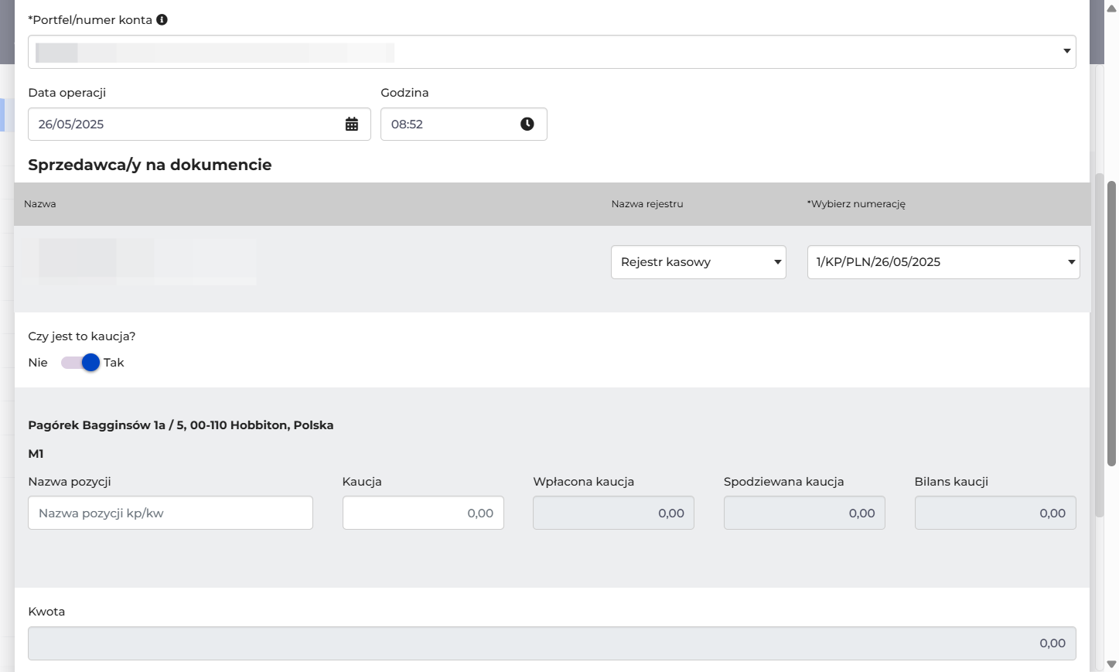This screenshot has height=672, width=1119.
Task: Click info icon beside Portfel/numer konta
Action: pyautogui.click(x=162, y=20)
